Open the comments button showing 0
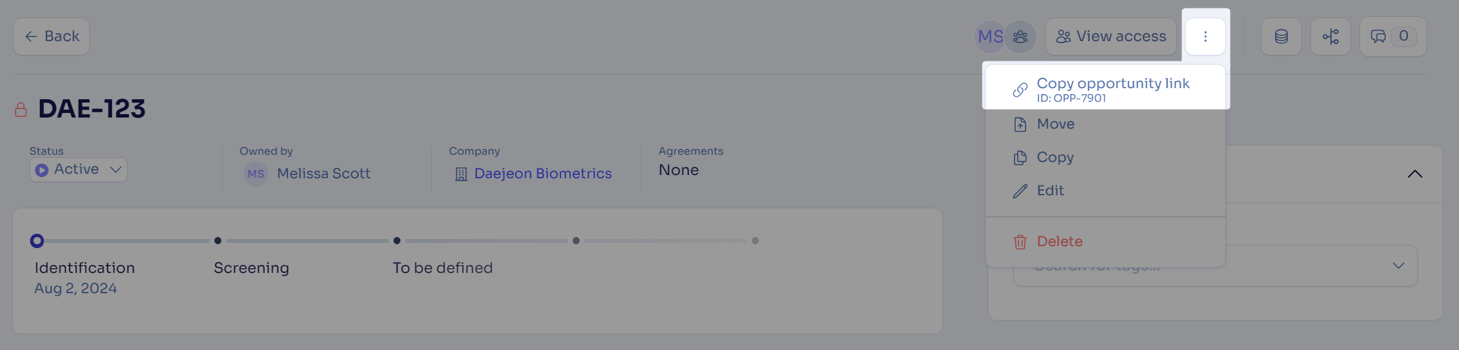Screen dimensions: 1459x350 (x=1393, y=37)
